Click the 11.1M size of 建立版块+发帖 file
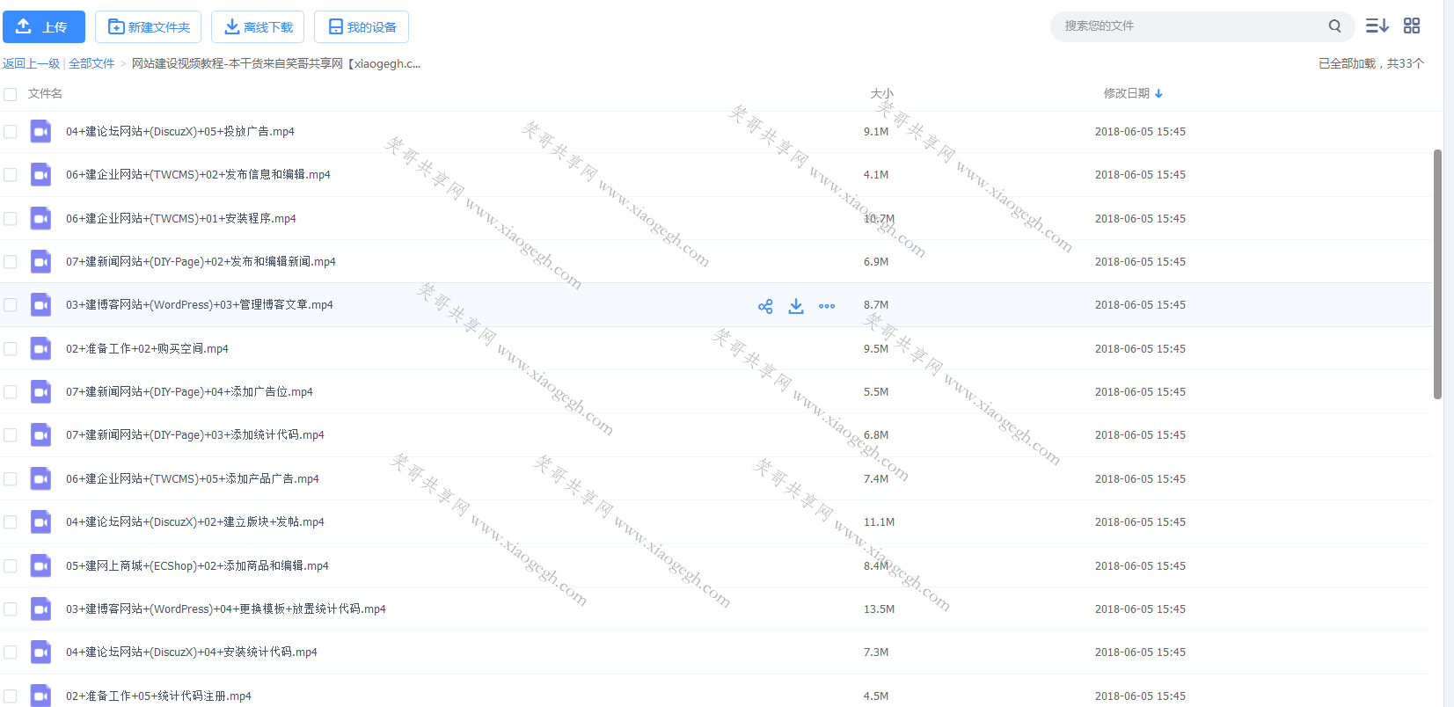 click(x=879, y=522)
